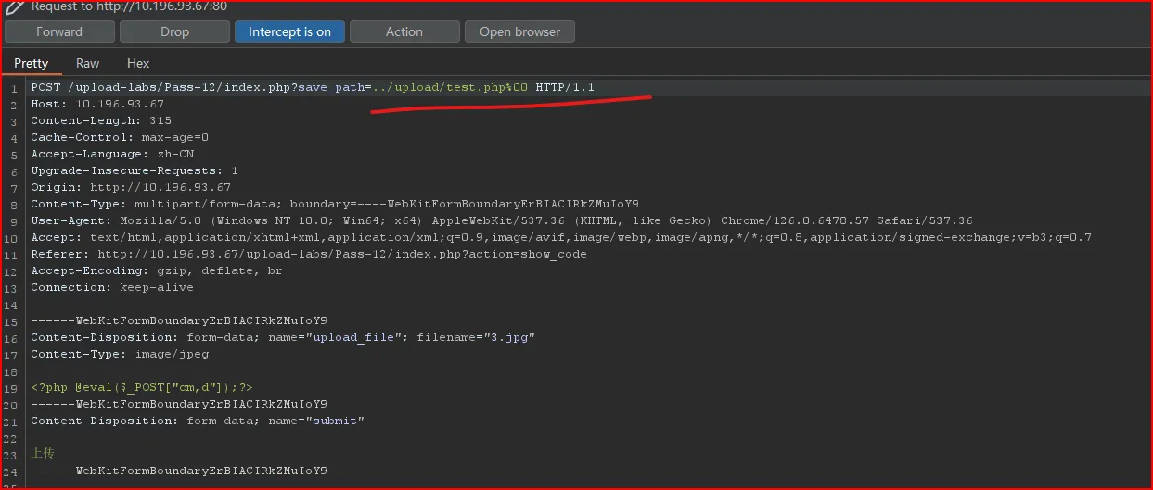Click line number 1 in the gutter
1153x490 pixels.
[x=14, y=88]
